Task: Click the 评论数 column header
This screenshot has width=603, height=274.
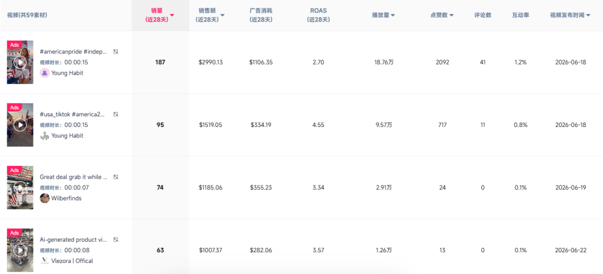Action: (482, 16)
